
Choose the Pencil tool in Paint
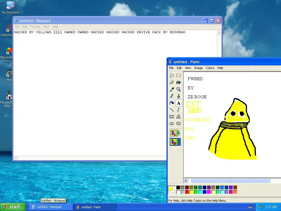coord(172,96)
